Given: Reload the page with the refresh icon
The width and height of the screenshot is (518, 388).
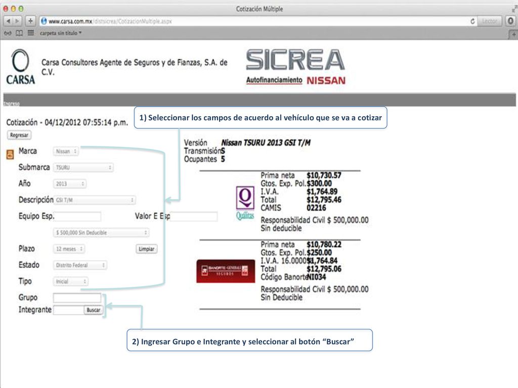Looking at the screenshot, I should (x=473, y=21).
